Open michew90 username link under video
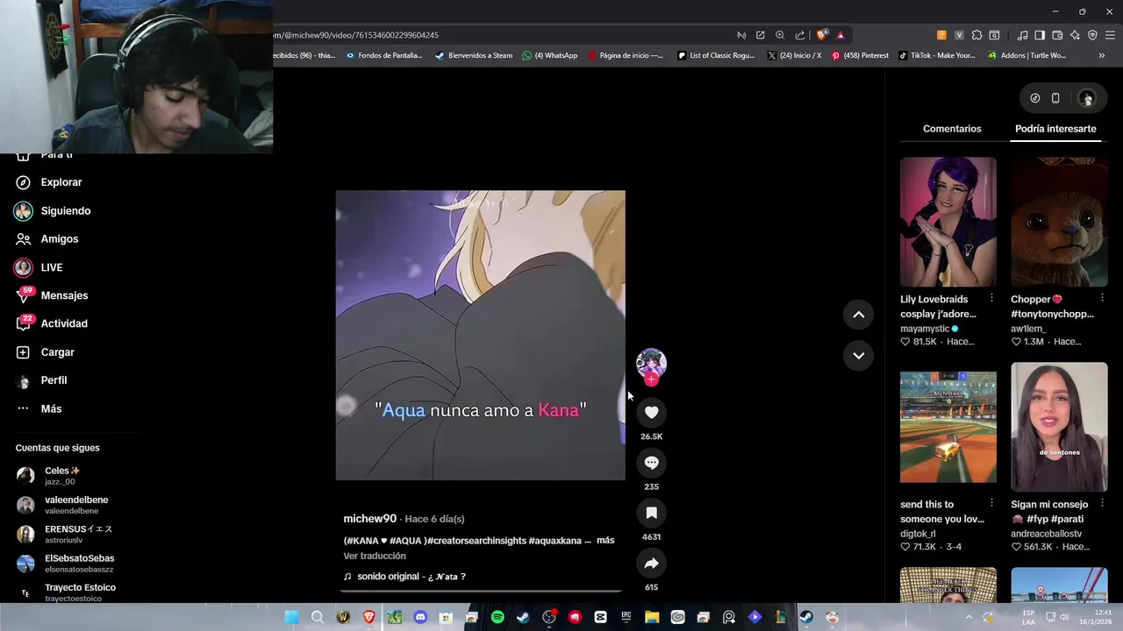Screen dimensions: 1123x631 pyautogui.click(x=369, y=519)
